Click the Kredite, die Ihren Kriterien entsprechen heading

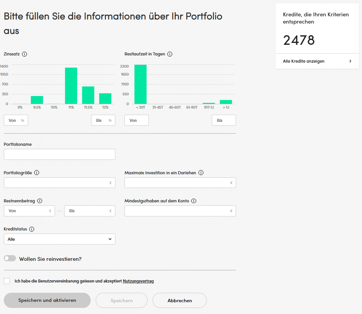316,18
